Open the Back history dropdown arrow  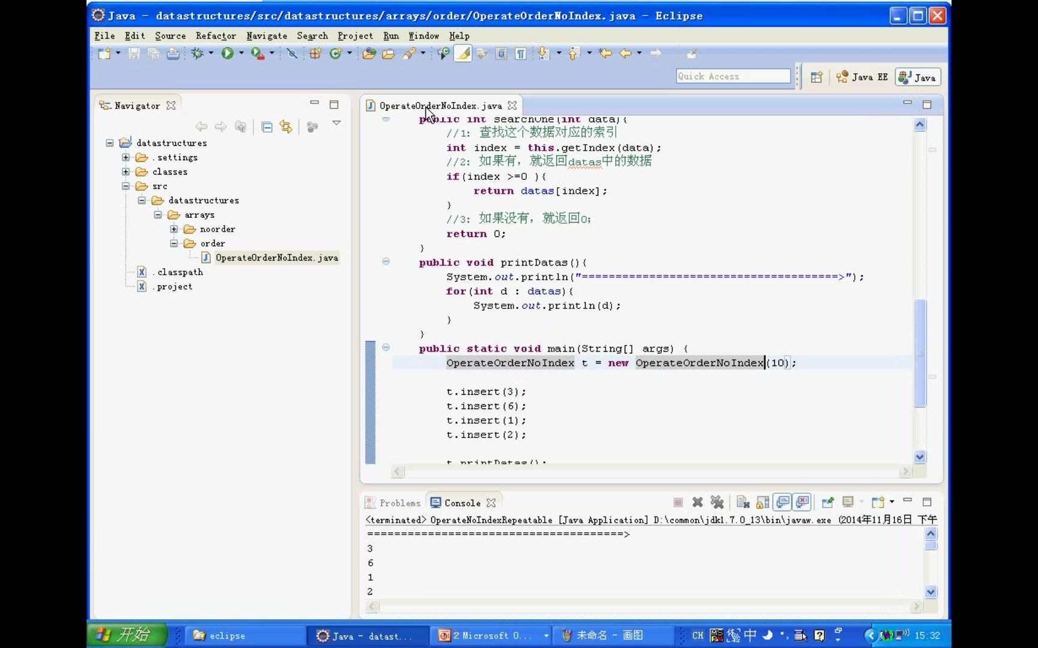(x=639, y=53)
